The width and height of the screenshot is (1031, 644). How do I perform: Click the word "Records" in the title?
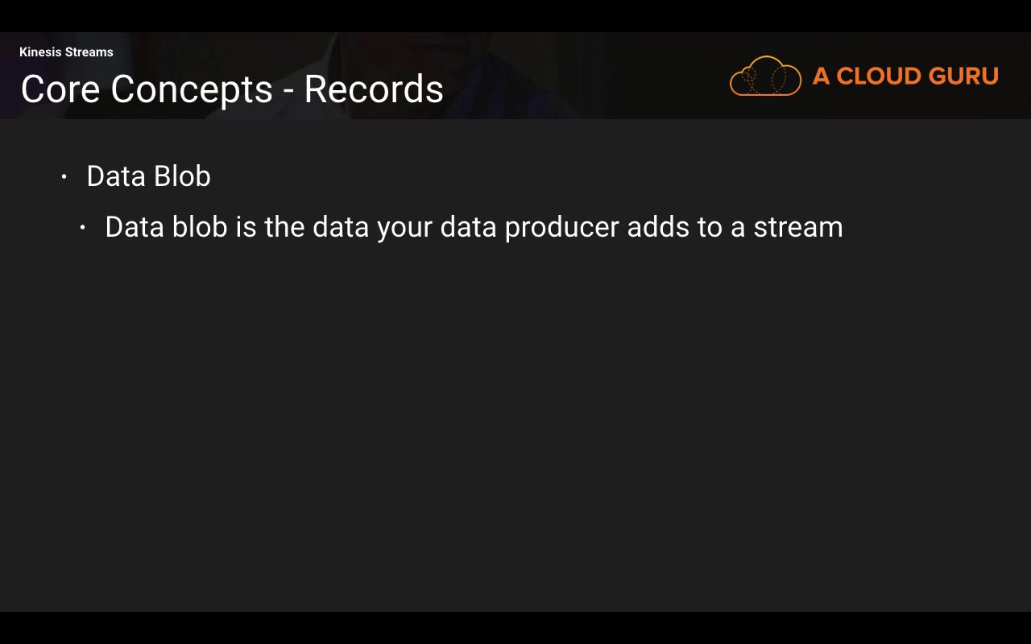pyautogui.click(x=374, y=89)
